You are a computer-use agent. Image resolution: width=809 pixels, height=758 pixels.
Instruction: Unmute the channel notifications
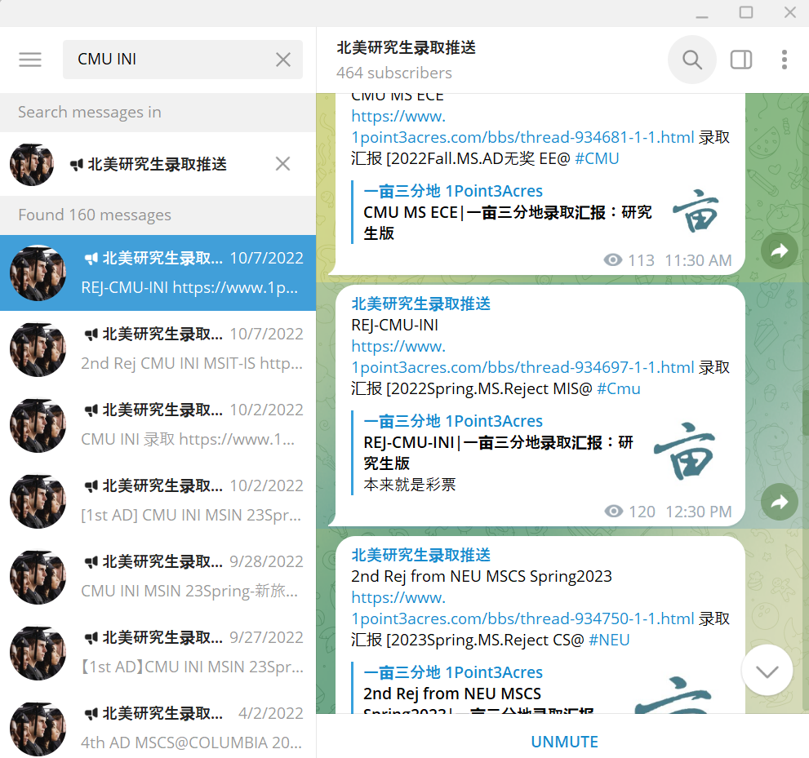[564, 742]
